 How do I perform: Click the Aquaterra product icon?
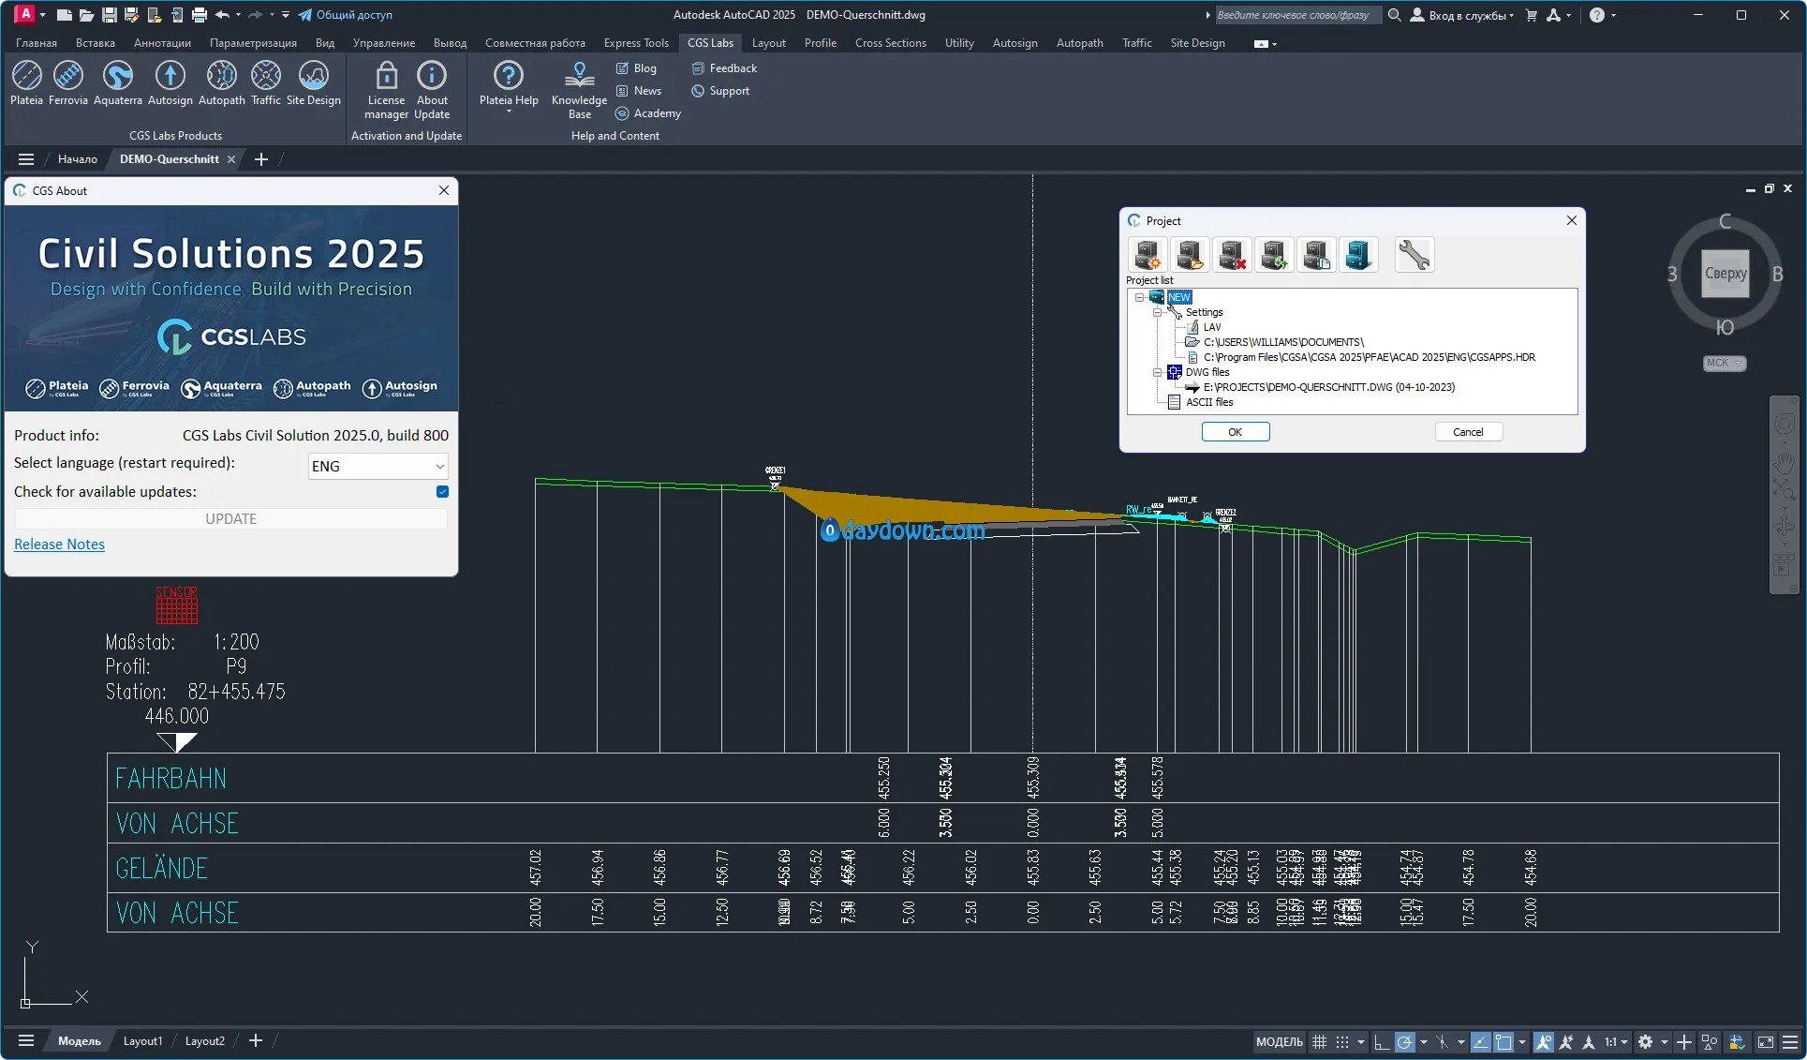pos(117,82)
